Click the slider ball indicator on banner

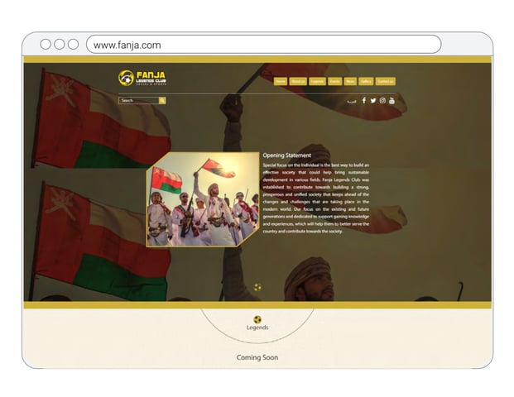point(257,287)
